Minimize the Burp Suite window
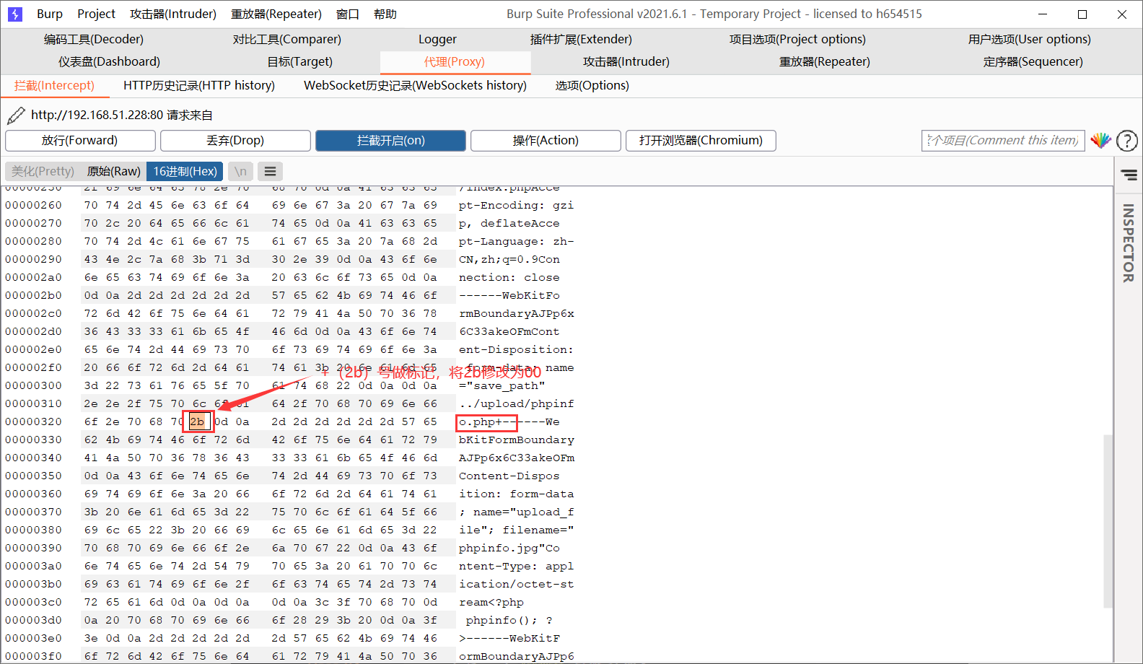The height and width of the screenshot is (664, 1143). click(1043, 14)
